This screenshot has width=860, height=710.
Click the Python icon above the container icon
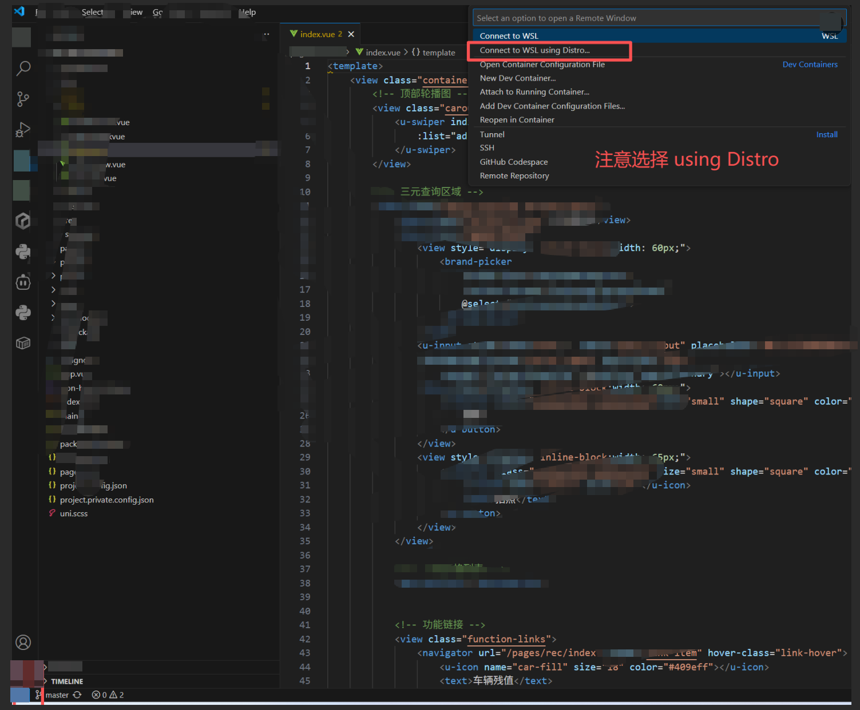pyautogui.click(x=23, y=313)
